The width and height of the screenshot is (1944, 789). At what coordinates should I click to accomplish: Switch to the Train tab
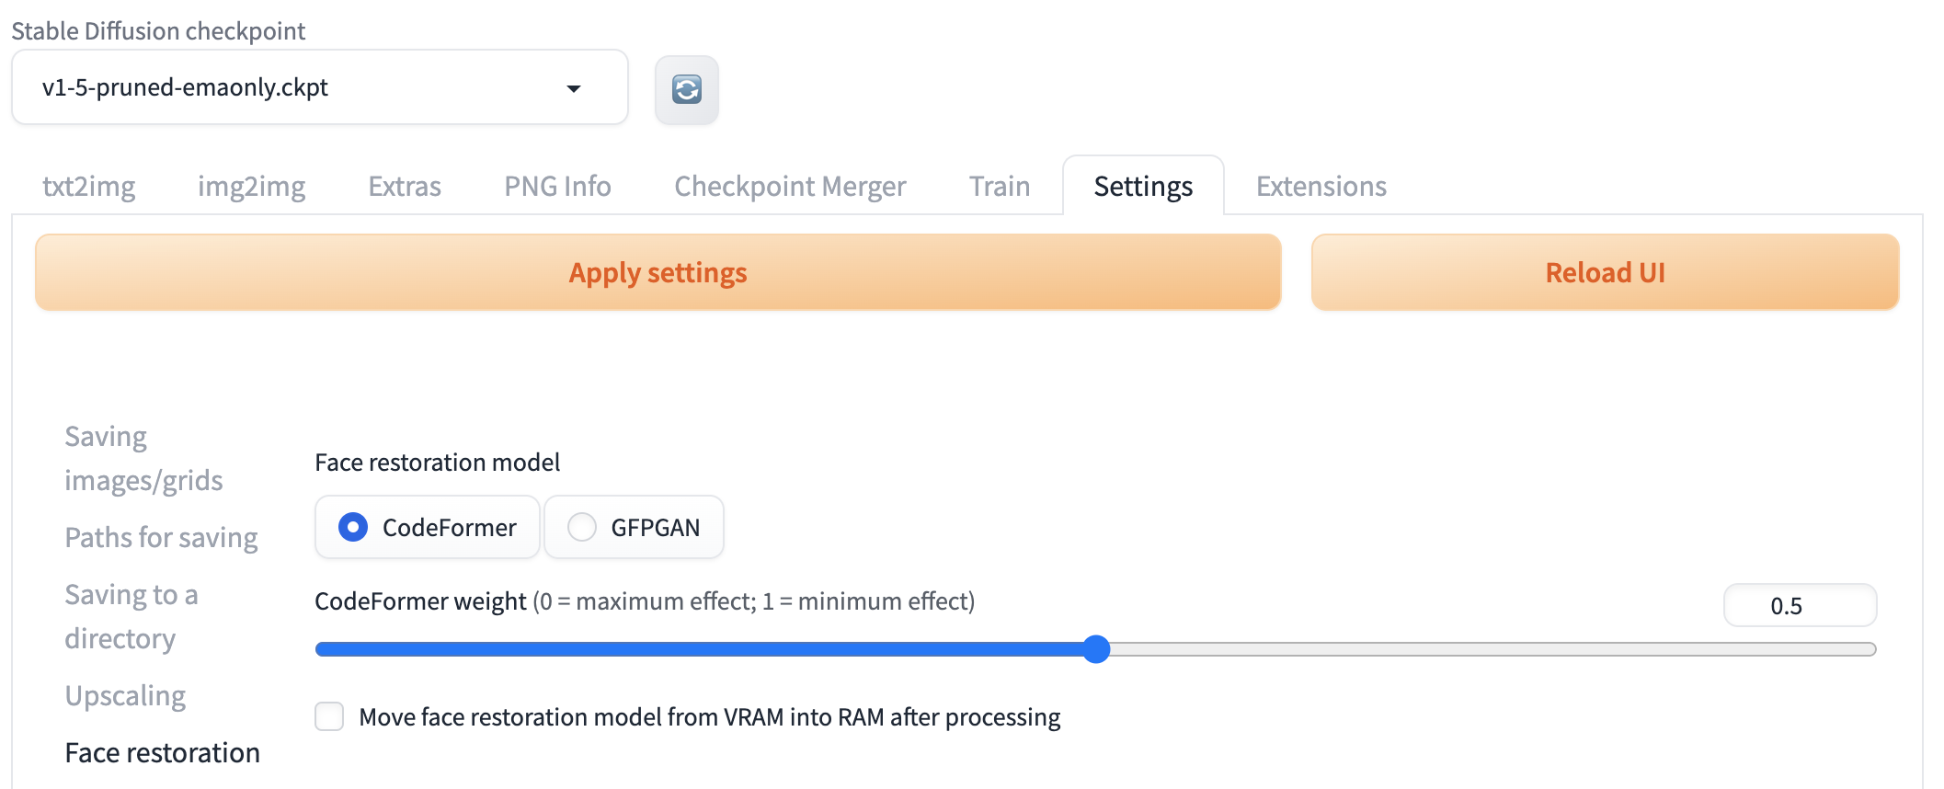(999, 187)
